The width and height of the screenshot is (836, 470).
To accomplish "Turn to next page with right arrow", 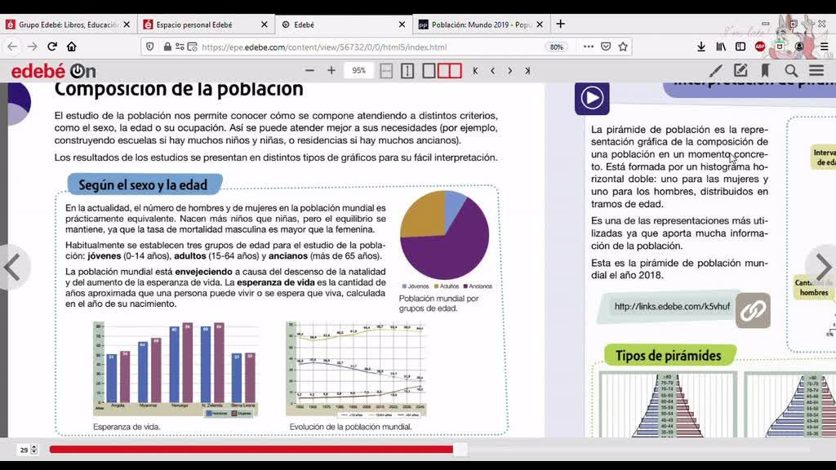I will pyautogui.click(x=823, y=267).
